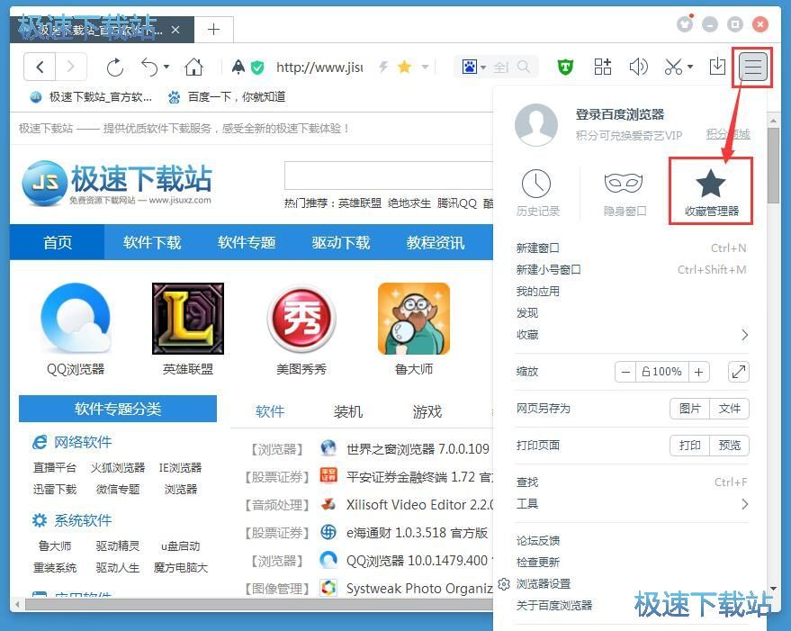Reload the page with the refresh icon

[x=114, y=67]
